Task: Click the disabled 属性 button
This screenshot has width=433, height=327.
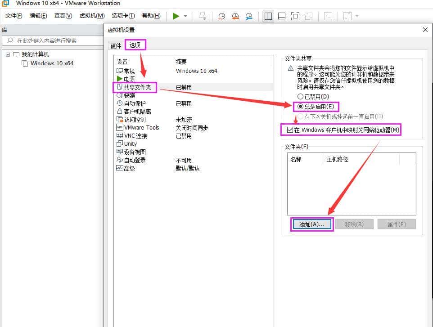Action: tap(397, 224)
